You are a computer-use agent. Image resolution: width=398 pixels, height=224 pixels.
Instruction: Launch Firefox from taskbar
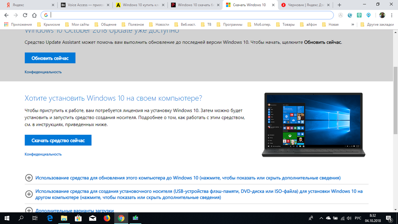click(107, 218)
